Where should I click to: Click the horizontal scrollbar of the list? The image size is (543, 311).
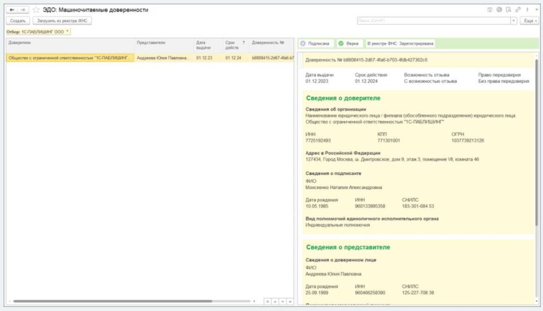pyautogui.click(x=112, y=301)
